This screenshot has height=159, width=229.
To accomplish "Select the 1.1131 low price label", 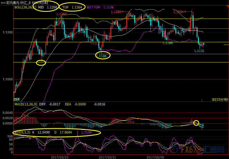I will click(199, 51).
